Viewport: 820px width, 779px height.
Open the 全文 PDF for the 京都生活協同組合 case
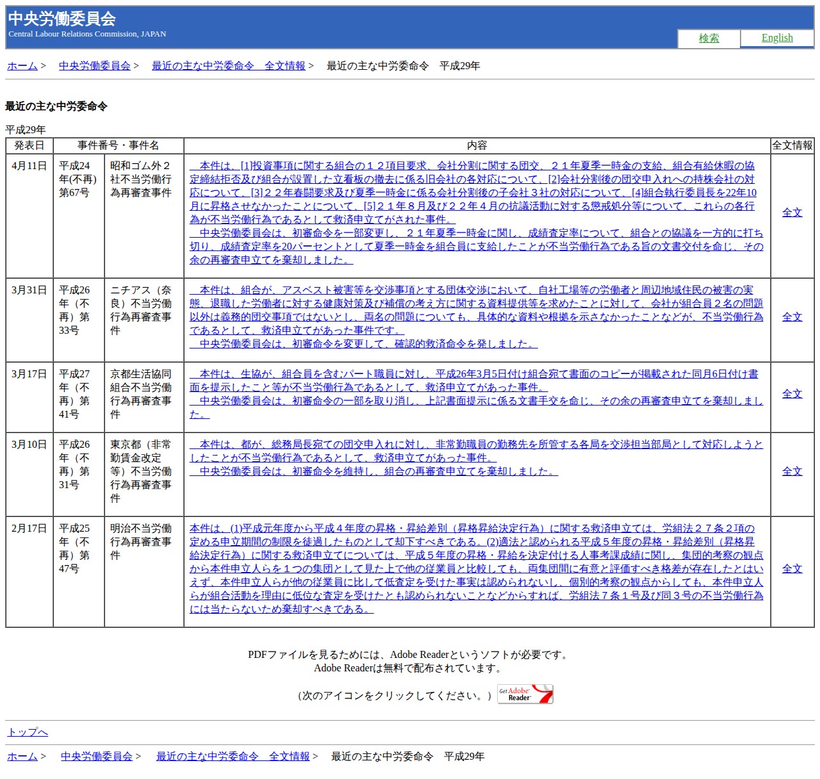(x=793, y=393)
